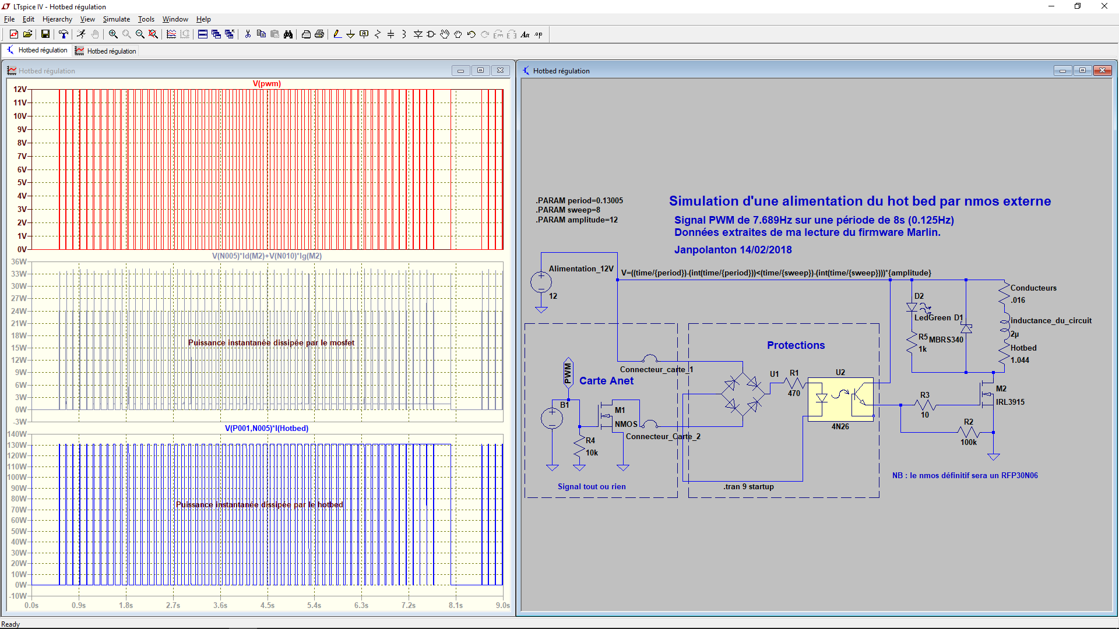Viewport: 1119px width, 629px height.
Task: Click the V(pwm) trace label
Action: [x=267, y=84]
